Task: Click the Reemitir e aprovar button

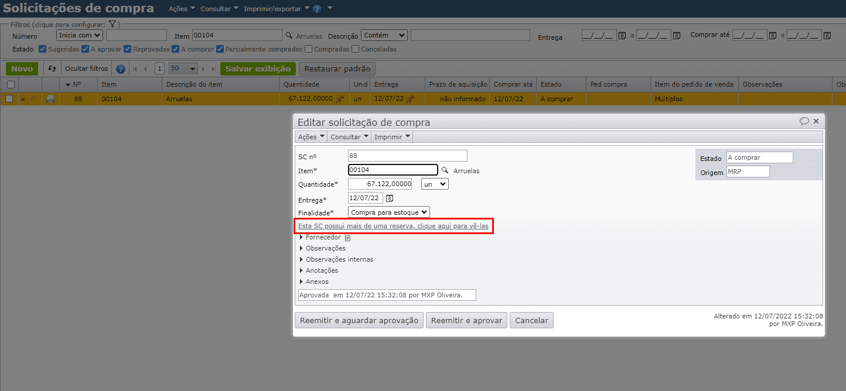Action: tap(466, 320)
